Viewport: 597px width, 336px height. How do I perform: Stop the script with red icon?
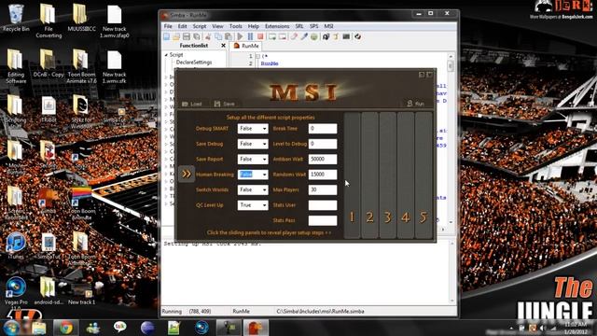pos(260,36)
